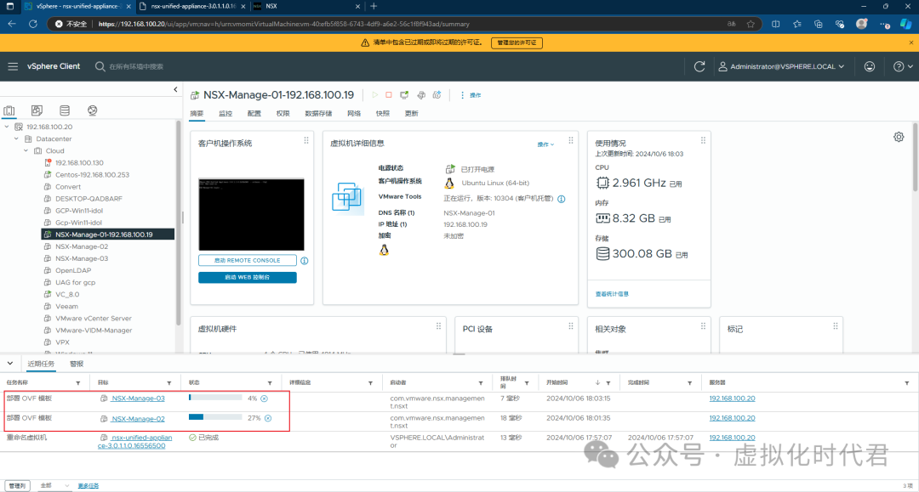Launch console via the monitor toolbar icon
Screen dimensions: 919x492
coord(404,95)
